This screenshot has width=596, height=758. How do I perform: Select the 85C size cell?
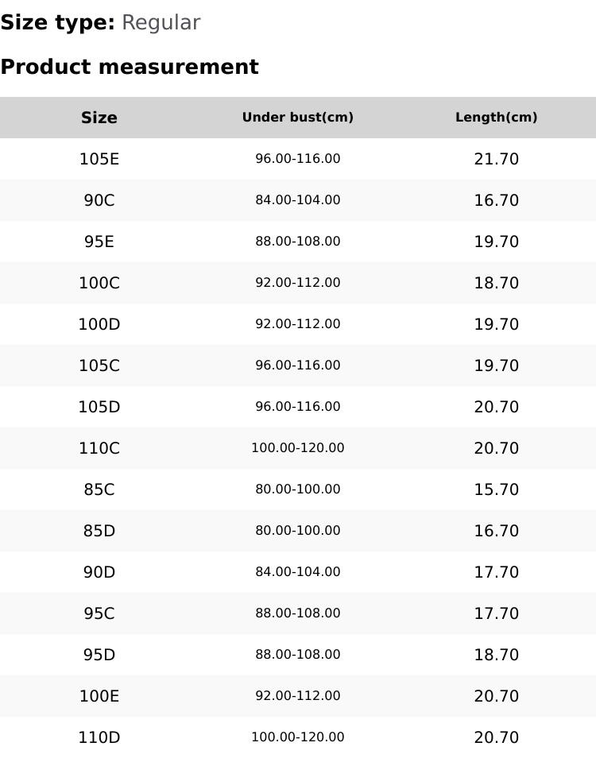tap(99, 489)
